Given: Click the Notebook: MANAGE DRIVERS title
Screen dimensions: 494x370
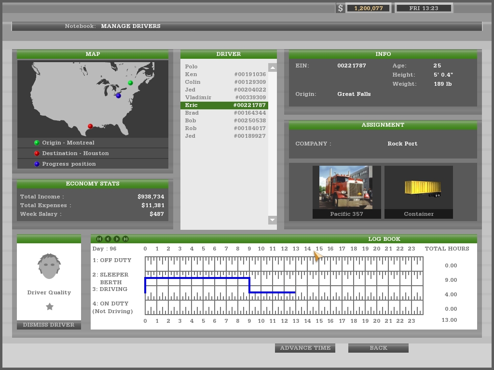Looking at the screenshot, I should click(112, 26).
